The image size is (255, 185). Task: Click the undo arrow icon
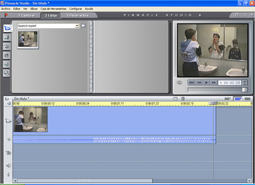pyautogui.click(x=237, y=15)
